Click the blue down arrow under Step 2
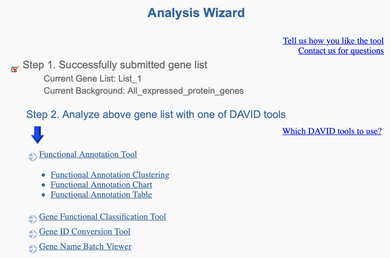 38,135
